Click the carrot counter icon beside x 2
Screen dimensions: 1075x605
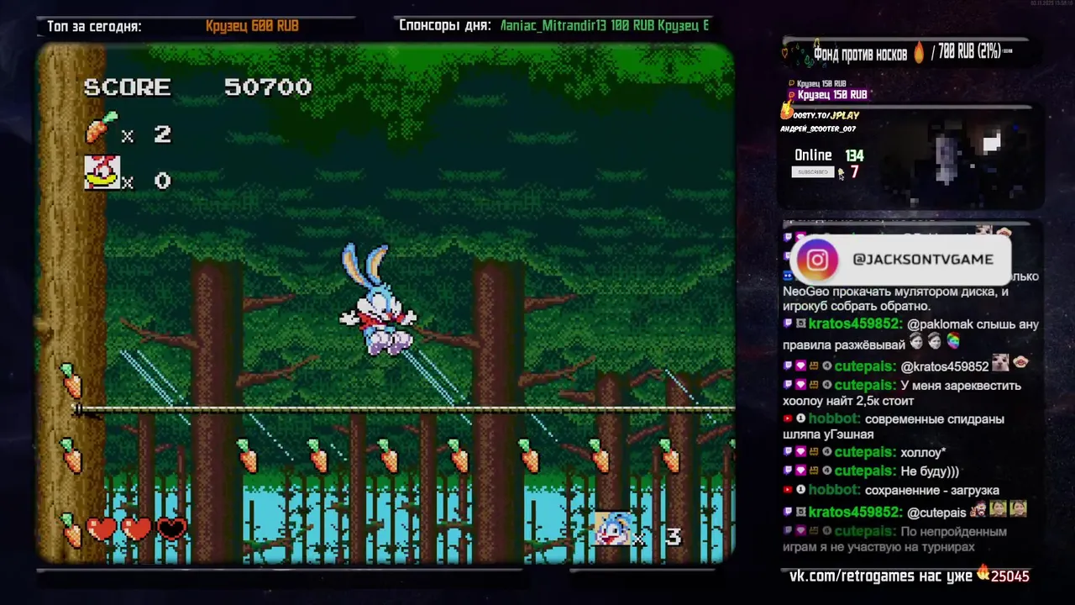pyautogui.click(x=101, y=129)
